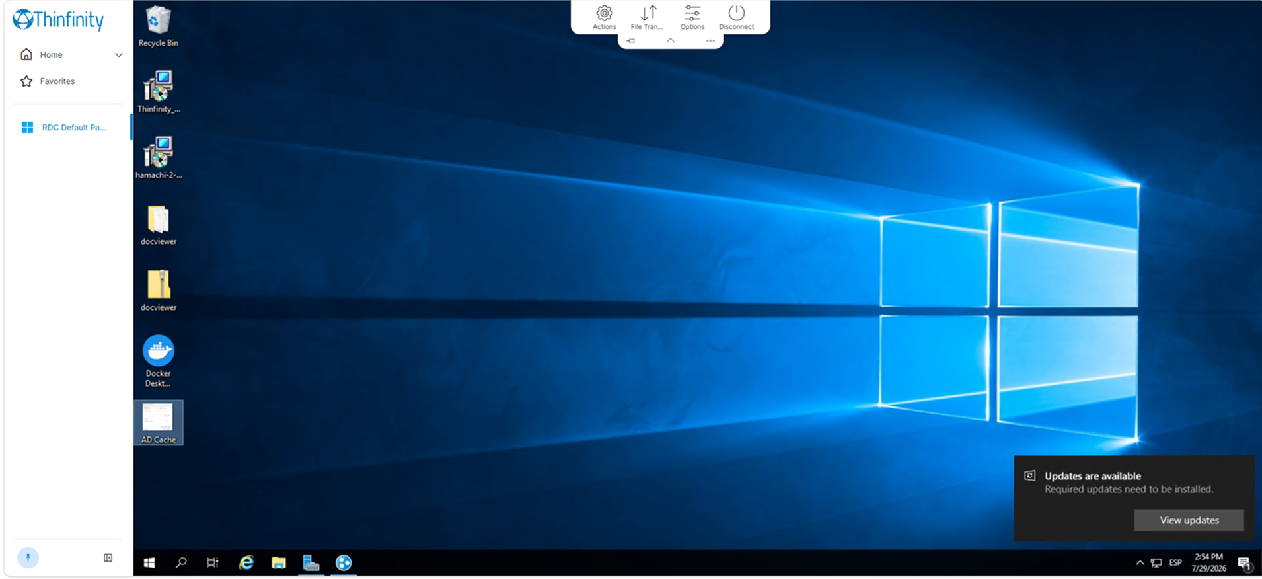The height and width of the screenshot is (579, 1262).
Task: Toggle the sidebar pin button
Action: (x=28, y=558)
